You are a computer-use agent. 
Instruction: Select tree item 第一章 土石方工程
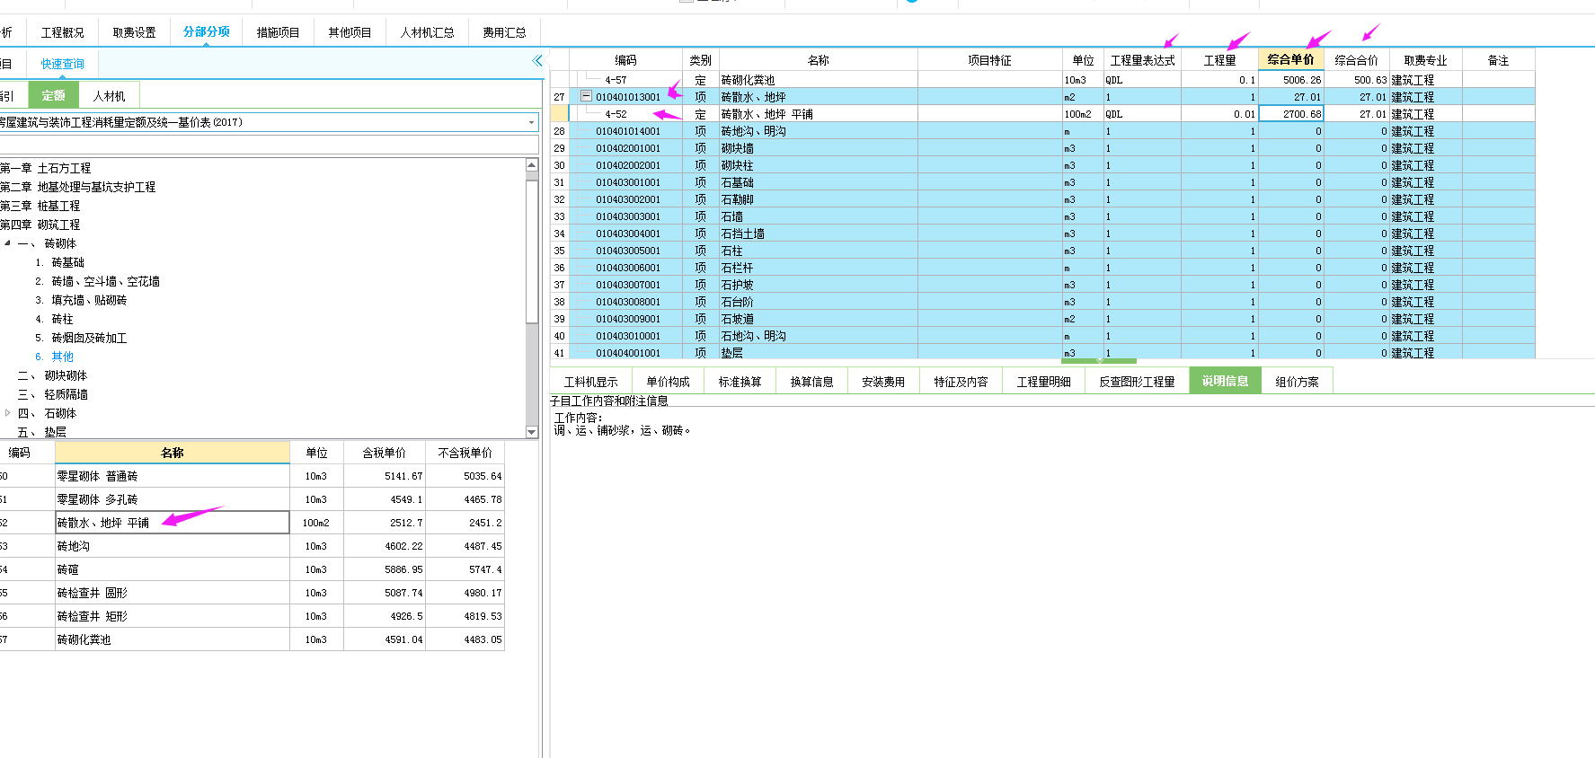pyautogui.click(x=45, y=168)
